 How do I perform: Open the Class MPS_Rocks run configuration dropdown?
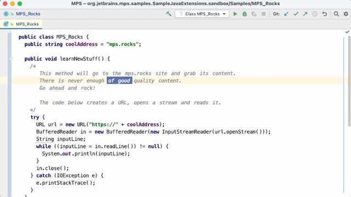click(x=202, y=14)
